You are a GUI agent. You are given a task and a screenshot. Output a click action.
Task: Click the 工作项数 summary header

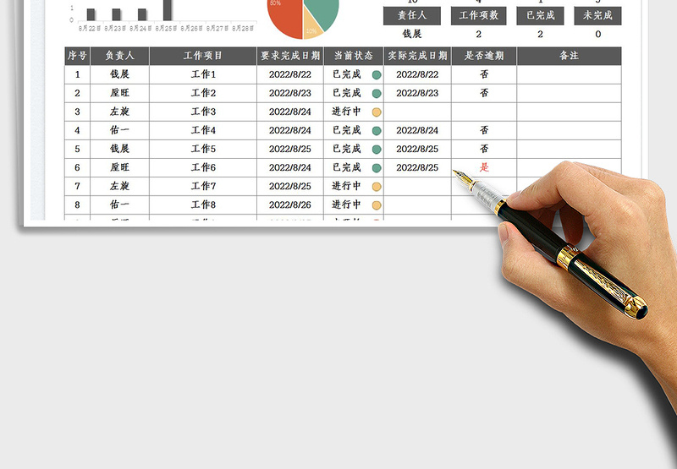[x=479, y=15]
